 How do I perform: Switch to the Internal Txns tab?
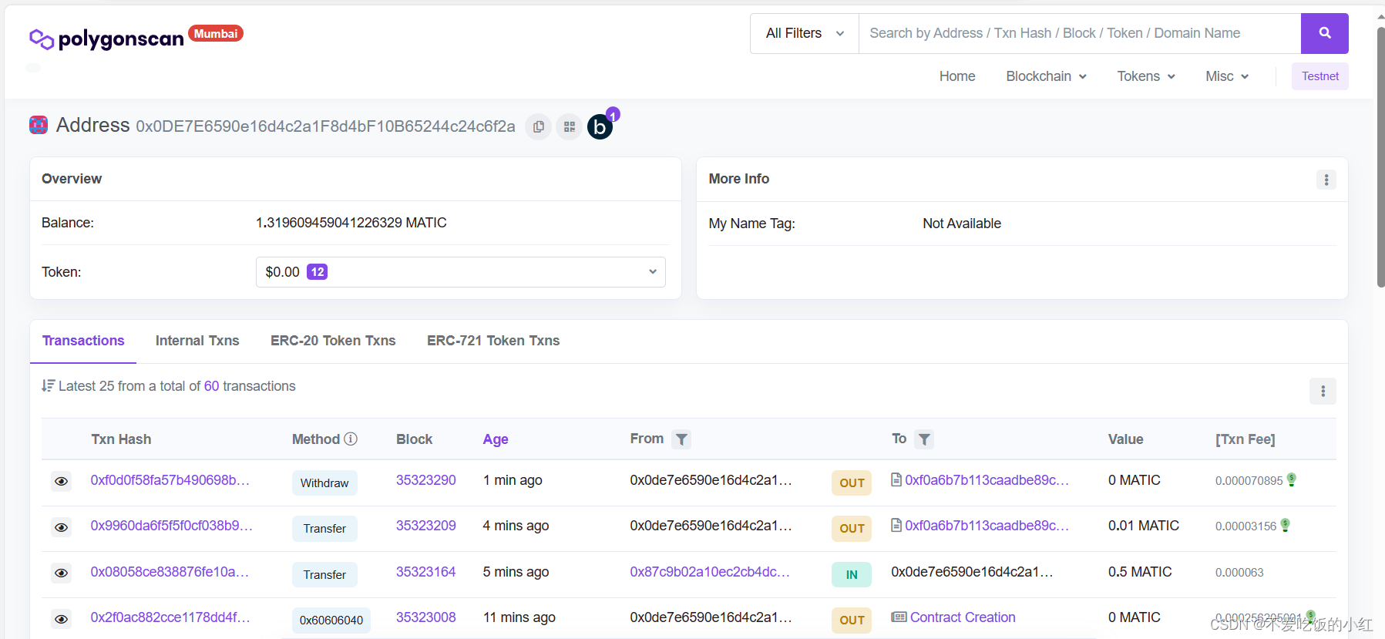coord(197,341)
